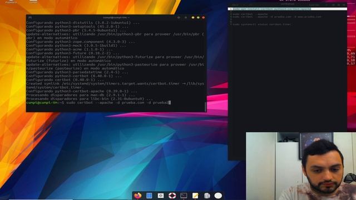Click the line 'Configurando certbot (0.40.0-1)' in terminal

tap(65, 80)
